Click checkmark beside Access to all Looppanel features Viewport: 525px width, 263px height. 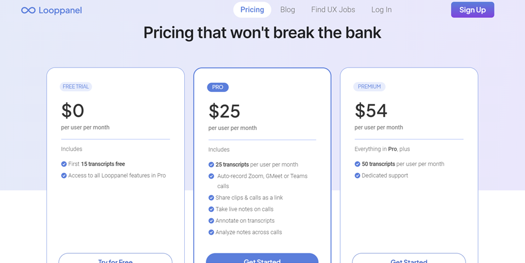pos(64,175)
